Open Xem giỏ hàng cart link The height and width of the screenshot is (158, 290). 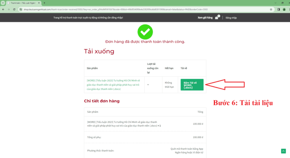pos(205,18)
